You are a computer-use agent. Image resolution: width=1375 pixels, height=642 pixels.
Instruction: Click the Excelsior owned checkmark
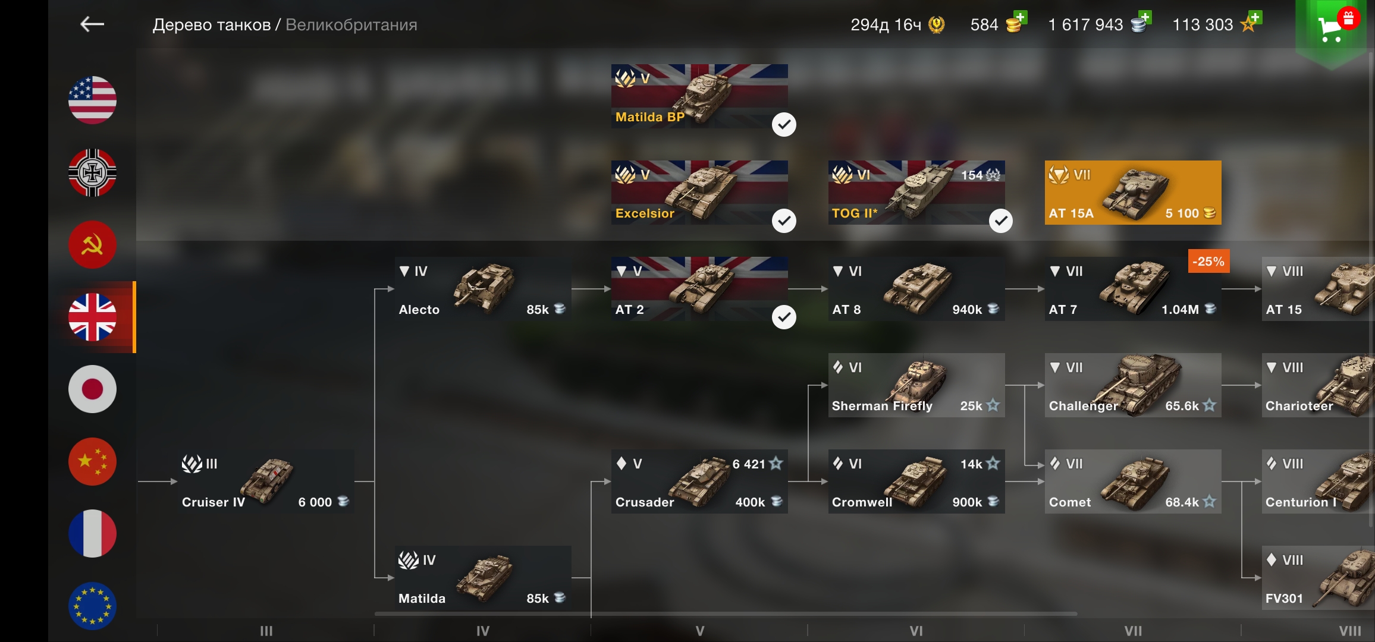point(784,221)
